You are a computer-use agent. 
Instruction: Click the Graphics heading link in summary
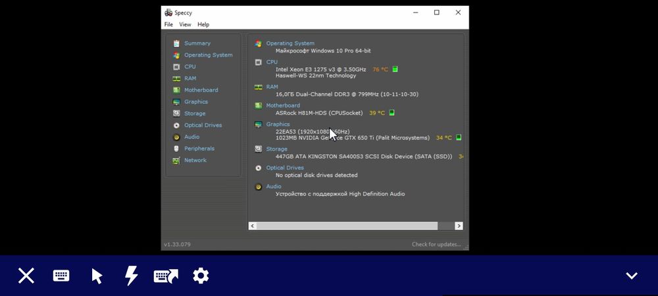tap(278, 124)
